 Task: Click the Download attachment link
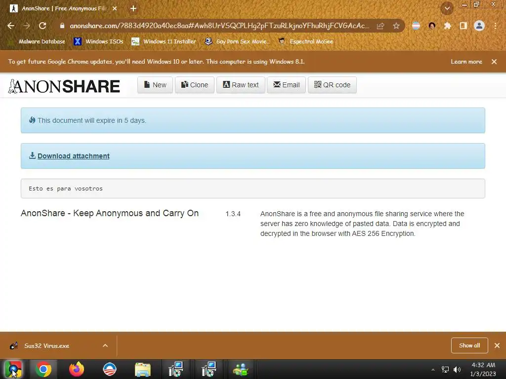(74, 156)
